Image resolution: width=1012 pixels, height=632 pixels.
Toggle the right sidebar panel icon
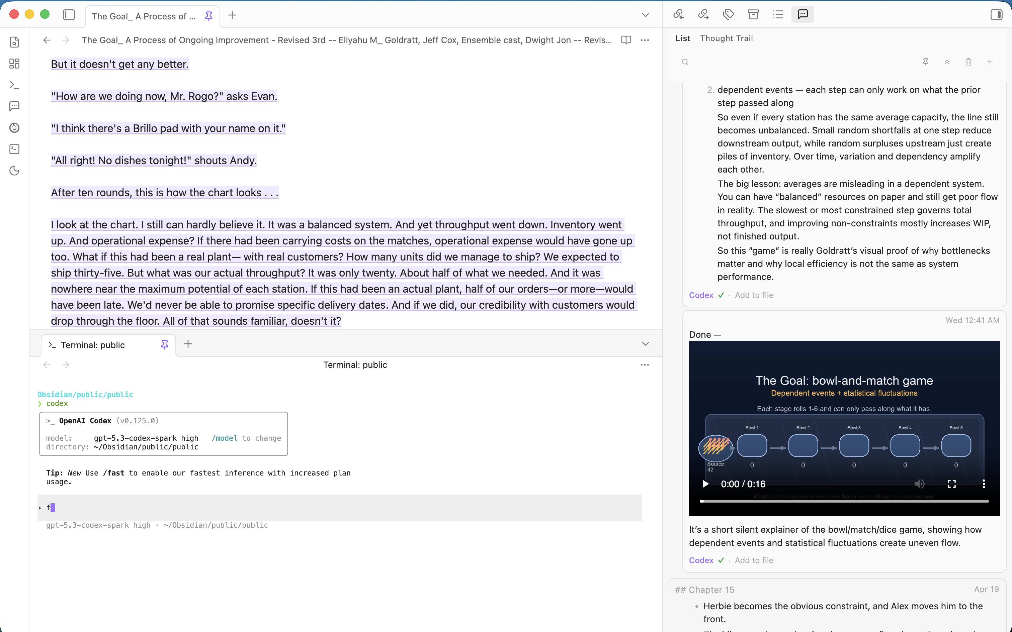pos(997,15)
